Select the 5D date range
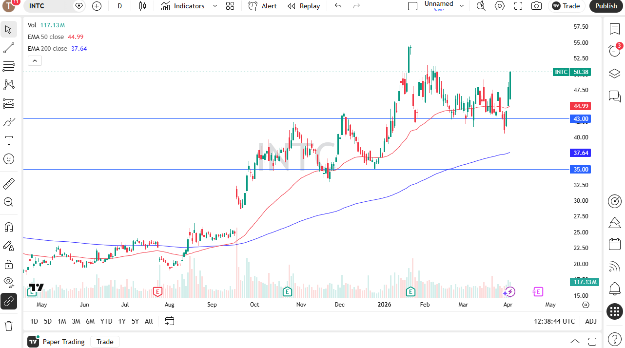The height and width of the screenshot is (348, 625). click(48, 321)
